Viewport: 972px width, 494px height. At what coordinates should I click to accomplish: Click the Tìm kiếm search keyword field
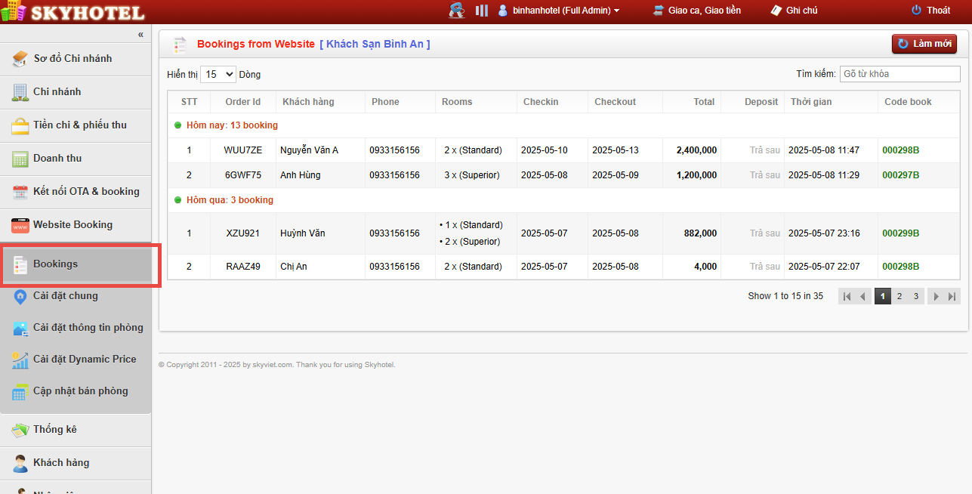click(899, 74)
